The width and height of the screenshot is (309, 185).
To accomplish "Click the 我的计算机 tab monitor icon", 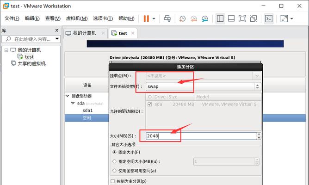I will (x=68, y=33).
